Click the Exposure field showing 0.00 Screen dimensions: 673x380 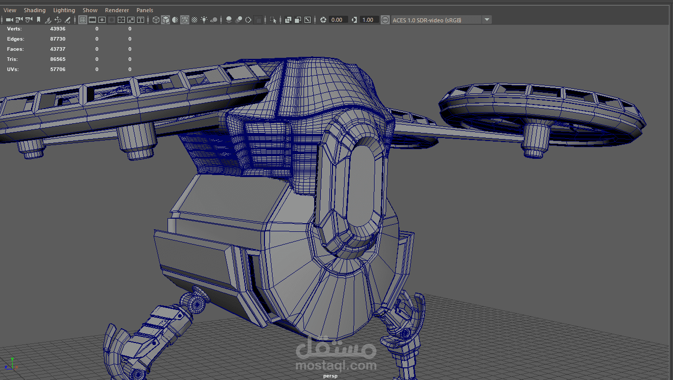(338, 20)
